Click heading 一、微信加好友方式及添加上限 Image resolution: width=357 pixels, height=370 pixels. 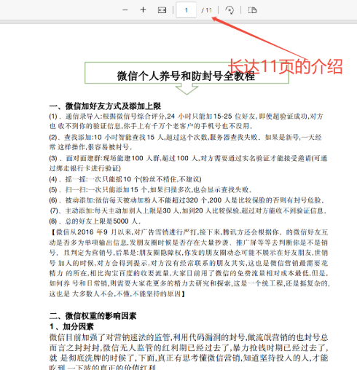click(x=105, y=106)
